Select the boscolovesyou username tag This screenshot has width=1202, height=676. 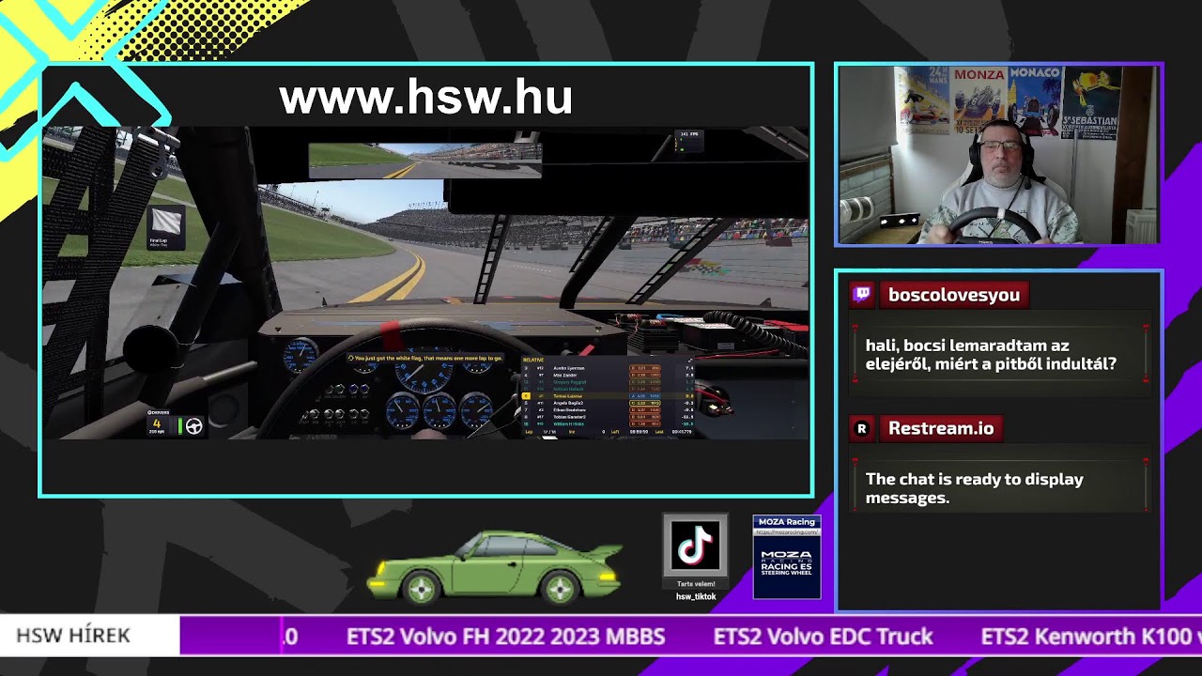(x=954, y=295)
